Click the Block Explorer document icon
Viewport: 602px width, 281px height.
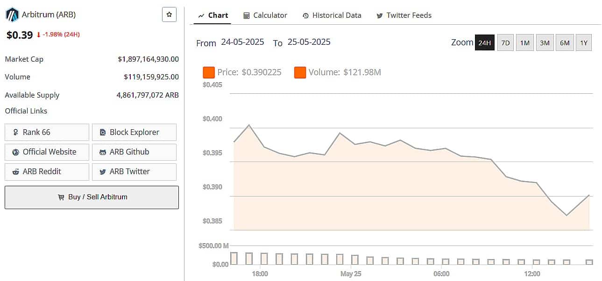pyautogui.click(x=103, y=132)
